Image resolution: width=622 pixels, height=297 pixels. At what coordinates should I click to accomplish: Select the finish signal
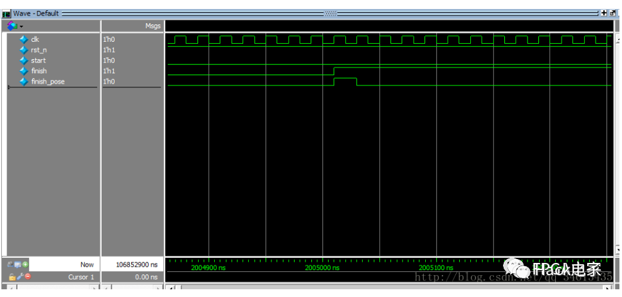coord(39,71)
